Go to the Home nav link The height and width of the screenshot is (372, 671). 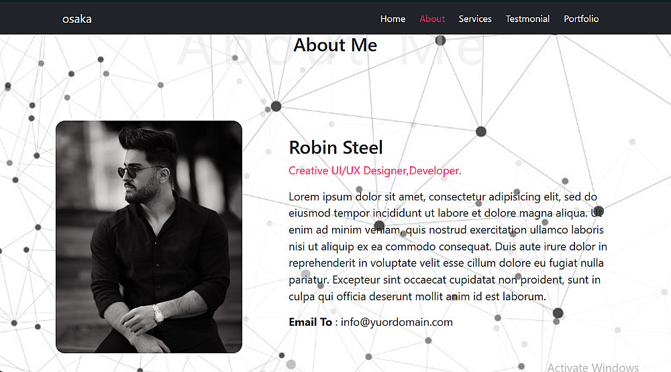pyautogui.click(x=393, y=19)
